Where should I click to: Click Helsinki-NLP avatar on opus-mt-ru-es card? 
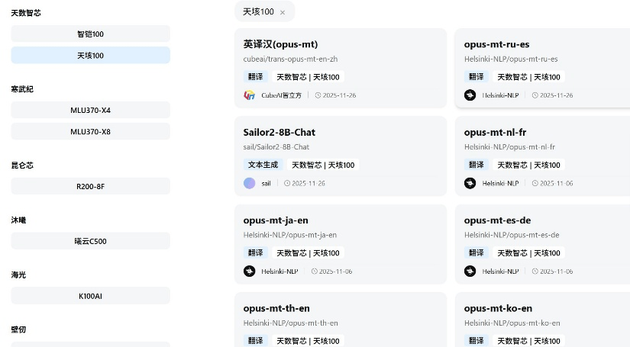coord(470,95)
